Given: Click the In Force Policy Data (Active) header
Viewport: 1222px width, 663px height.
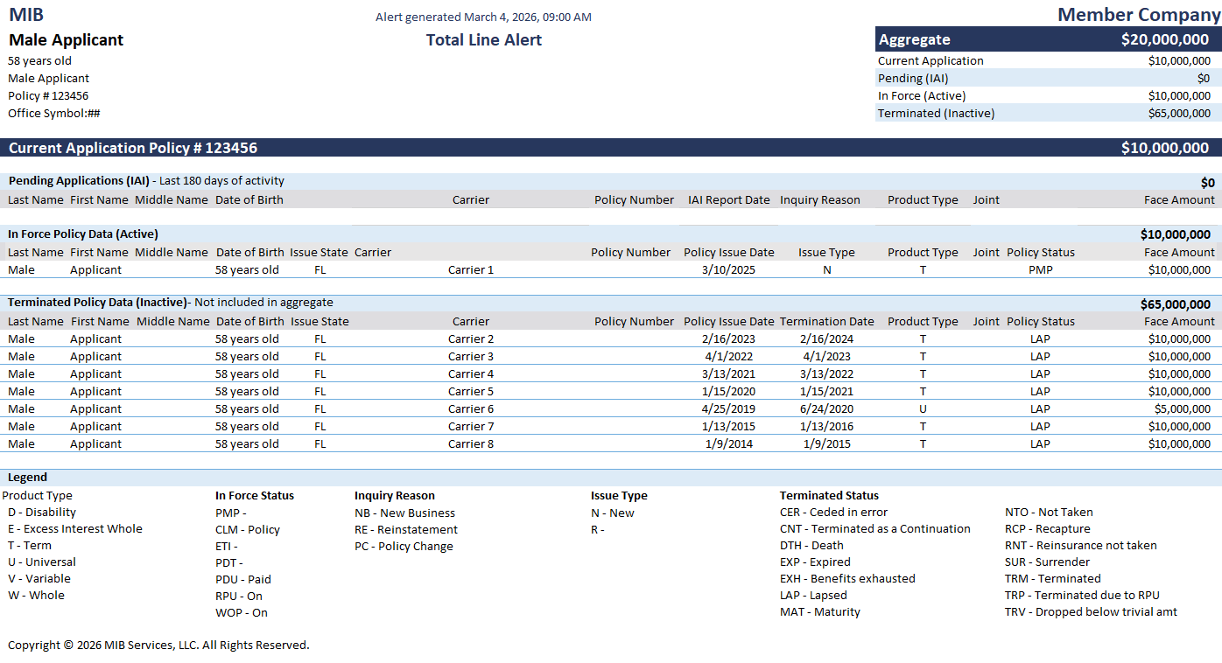Looking at the screenshot, I should [x=611, y=234].
